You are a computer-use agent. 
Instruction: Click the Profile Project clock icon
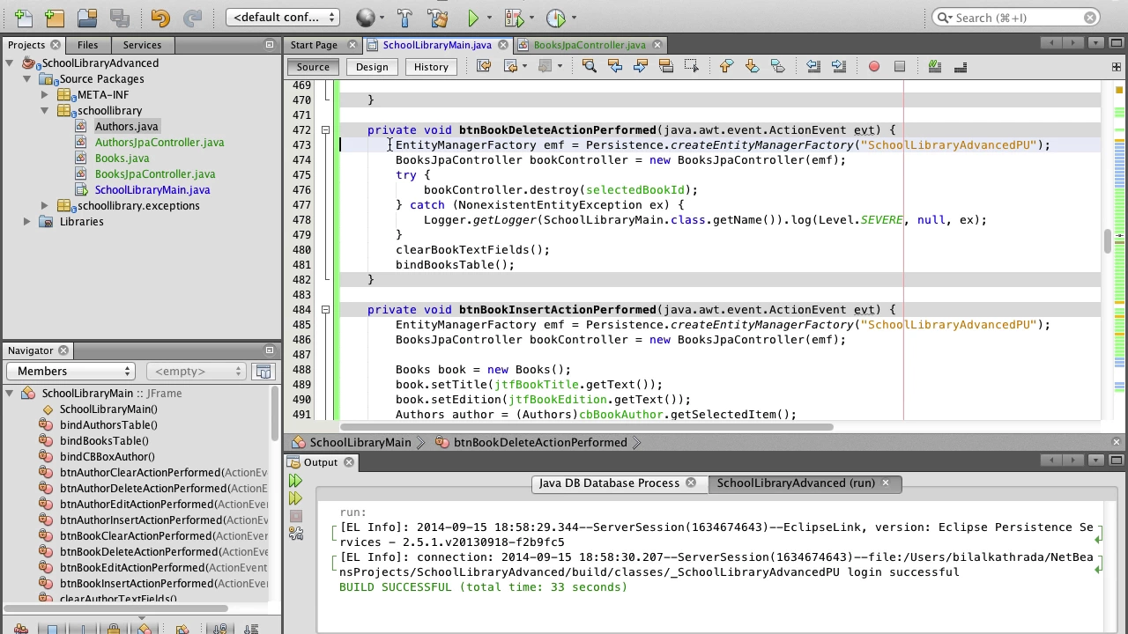[555, 18]
